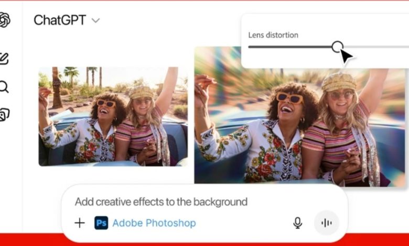Focus the prompt text reading 'Add creative effects'
Screen dimensions: 409x246
(161, 202)
